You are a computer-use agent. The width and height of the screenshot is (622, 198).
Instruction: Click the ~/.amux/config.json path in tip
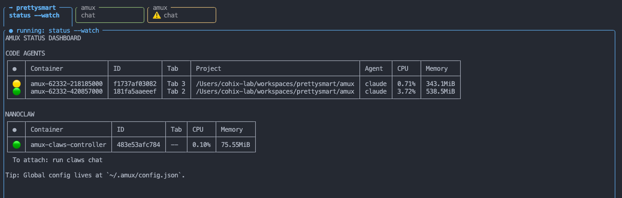pos(146,175)
